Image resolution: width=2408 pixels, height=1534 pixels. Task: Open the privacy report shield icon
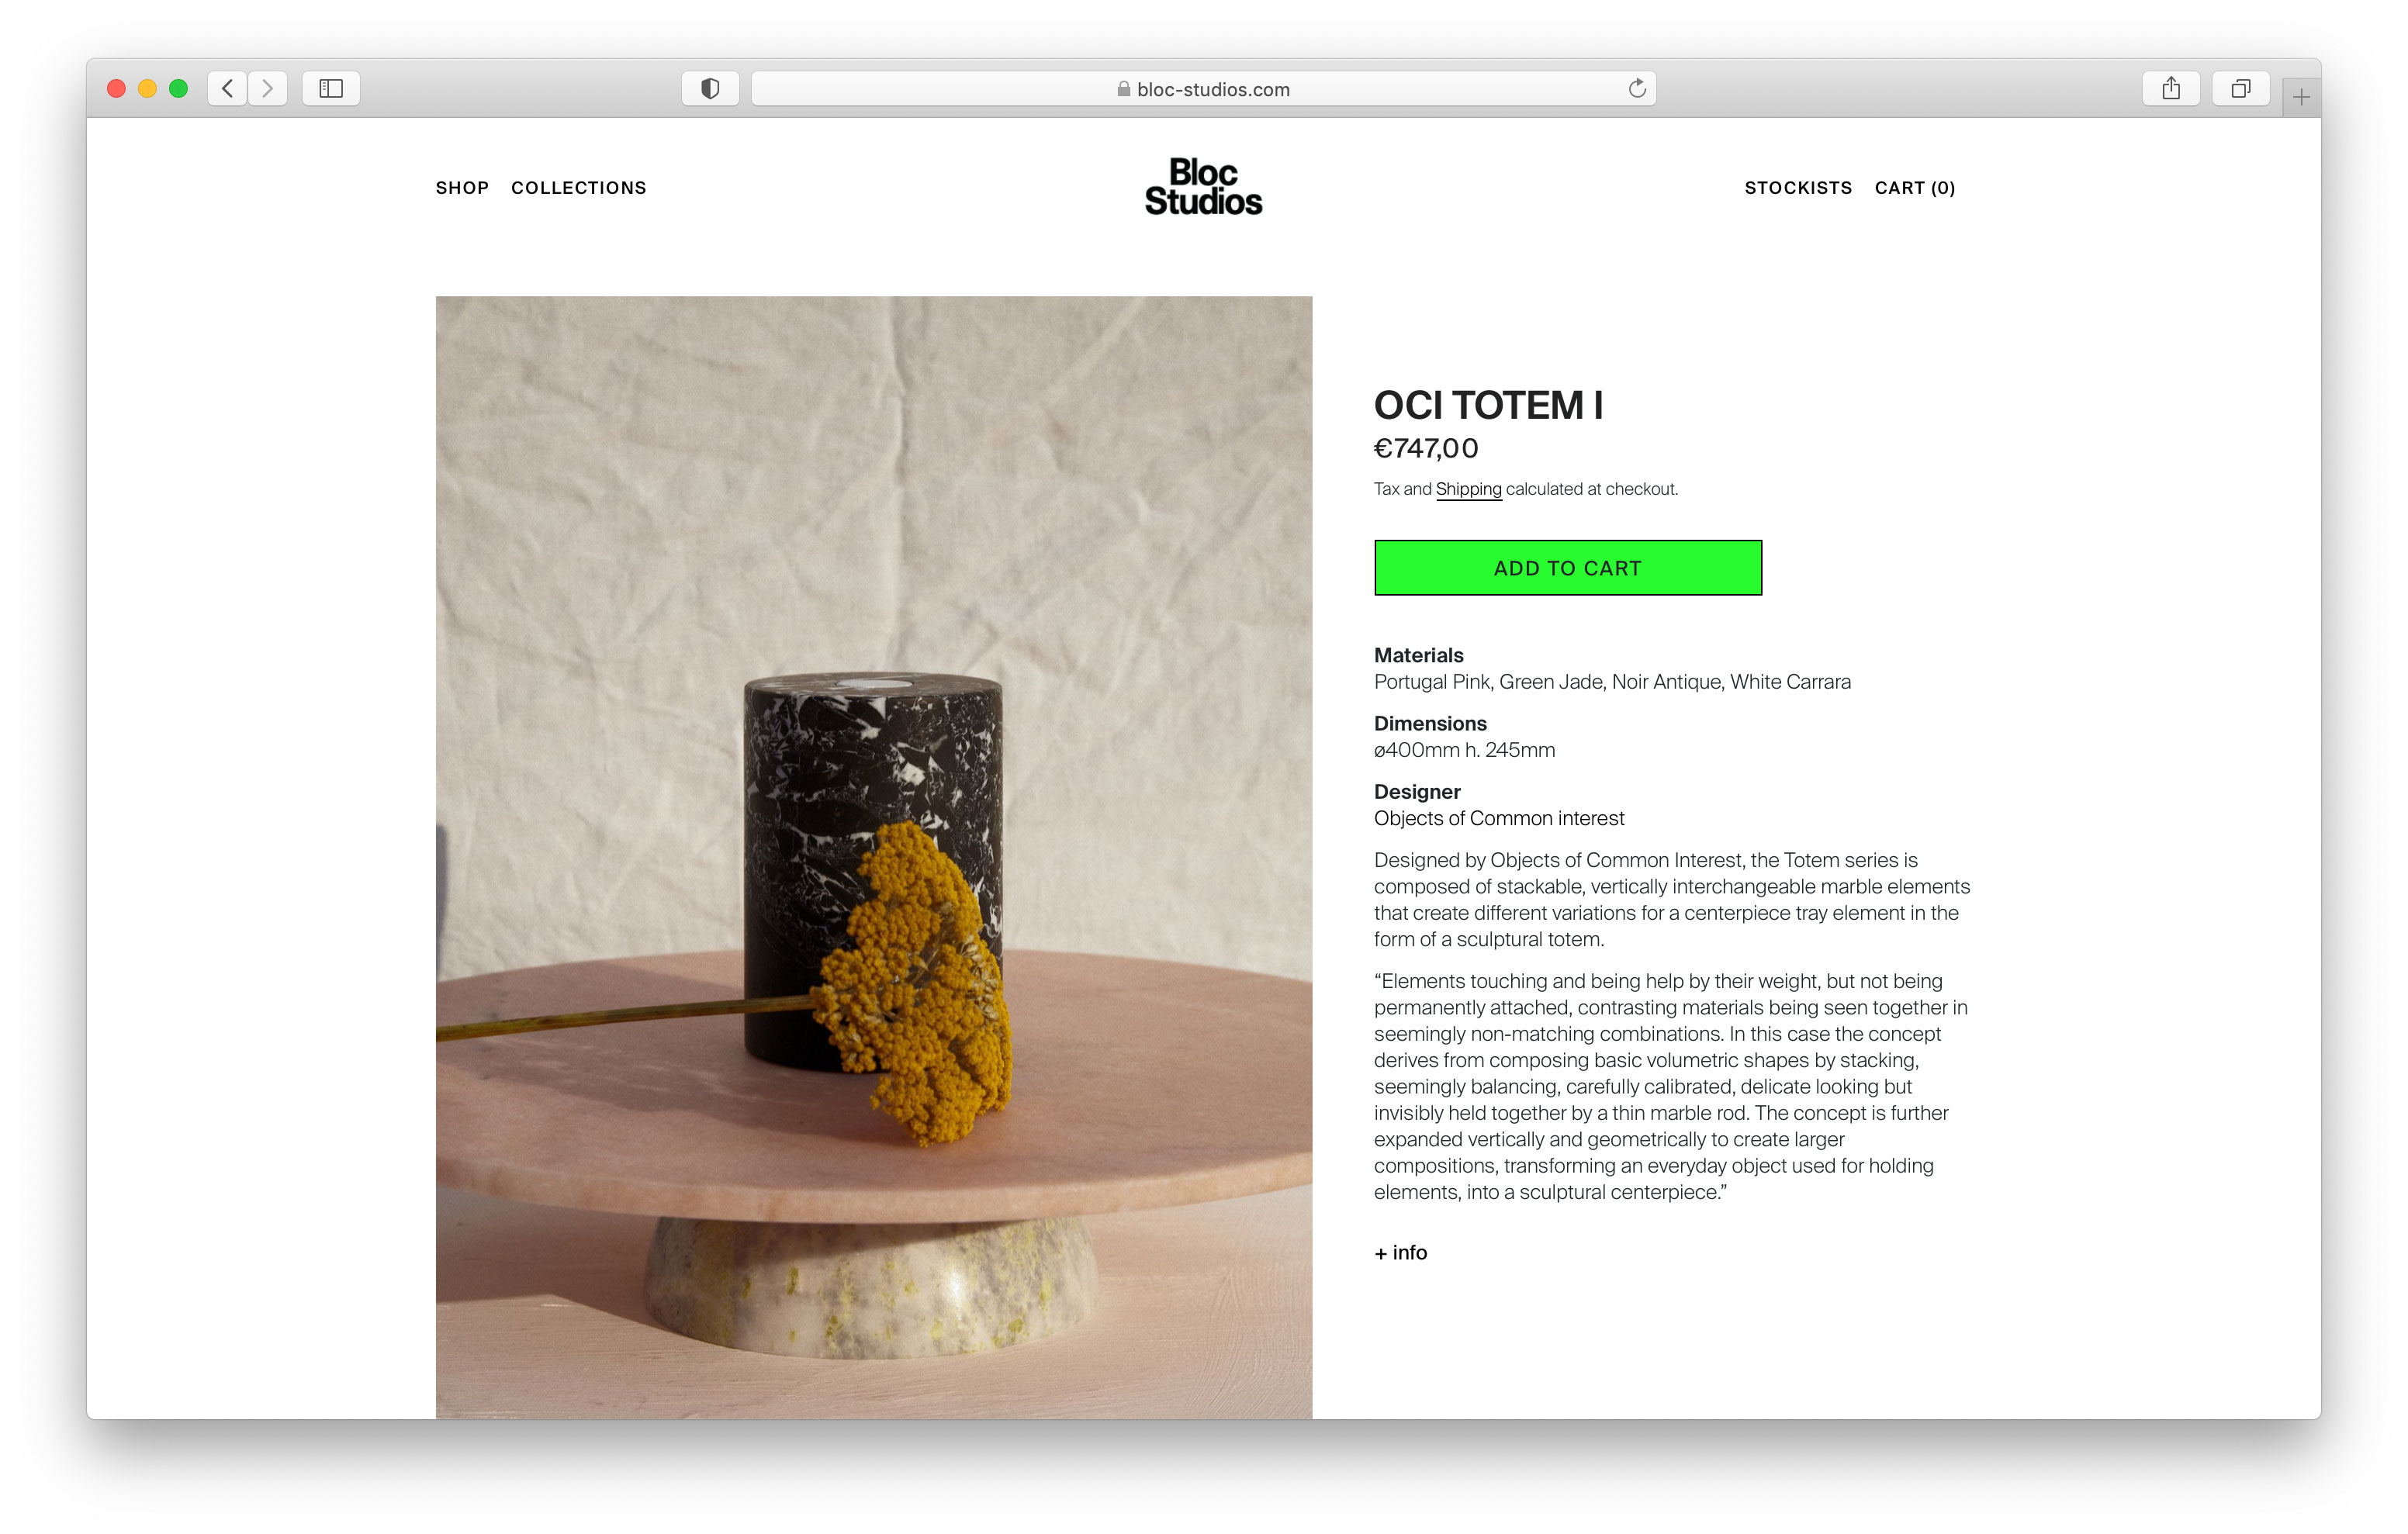pyautogui.click(x=710, y=89)
